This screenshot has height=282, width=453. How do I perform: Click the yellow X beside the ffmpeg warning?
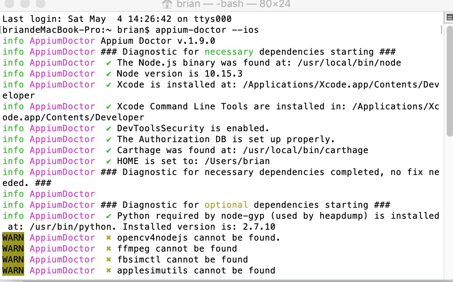click(108, 248)
